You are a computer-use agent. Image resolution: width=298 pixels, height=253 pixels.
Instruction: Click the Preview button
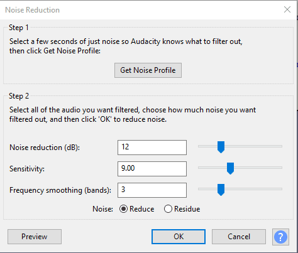tap(35, 237)
